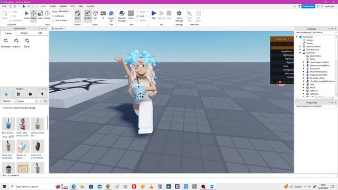Open the Terrain Editor button
Image resolution: width=338 pixels, height=190 pixels.
78,15
